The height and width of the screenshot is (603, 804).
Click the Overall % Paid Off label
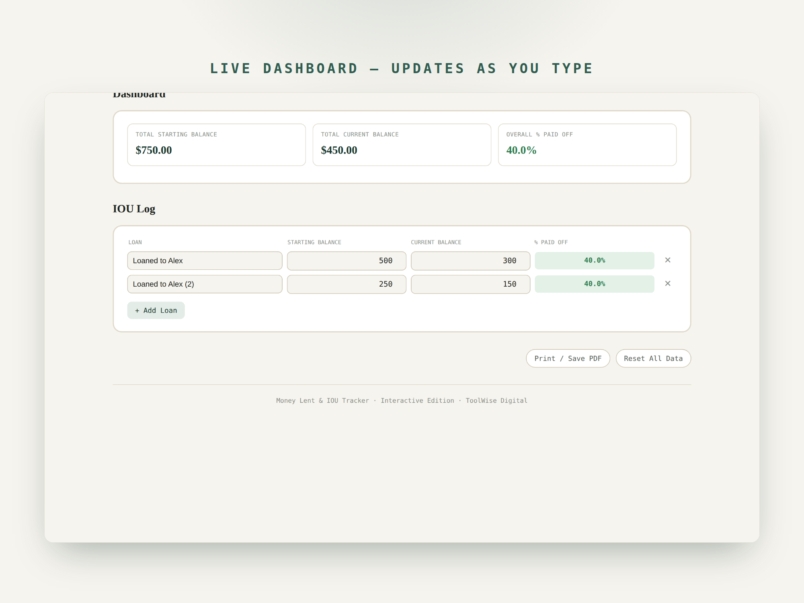(539, 134)
